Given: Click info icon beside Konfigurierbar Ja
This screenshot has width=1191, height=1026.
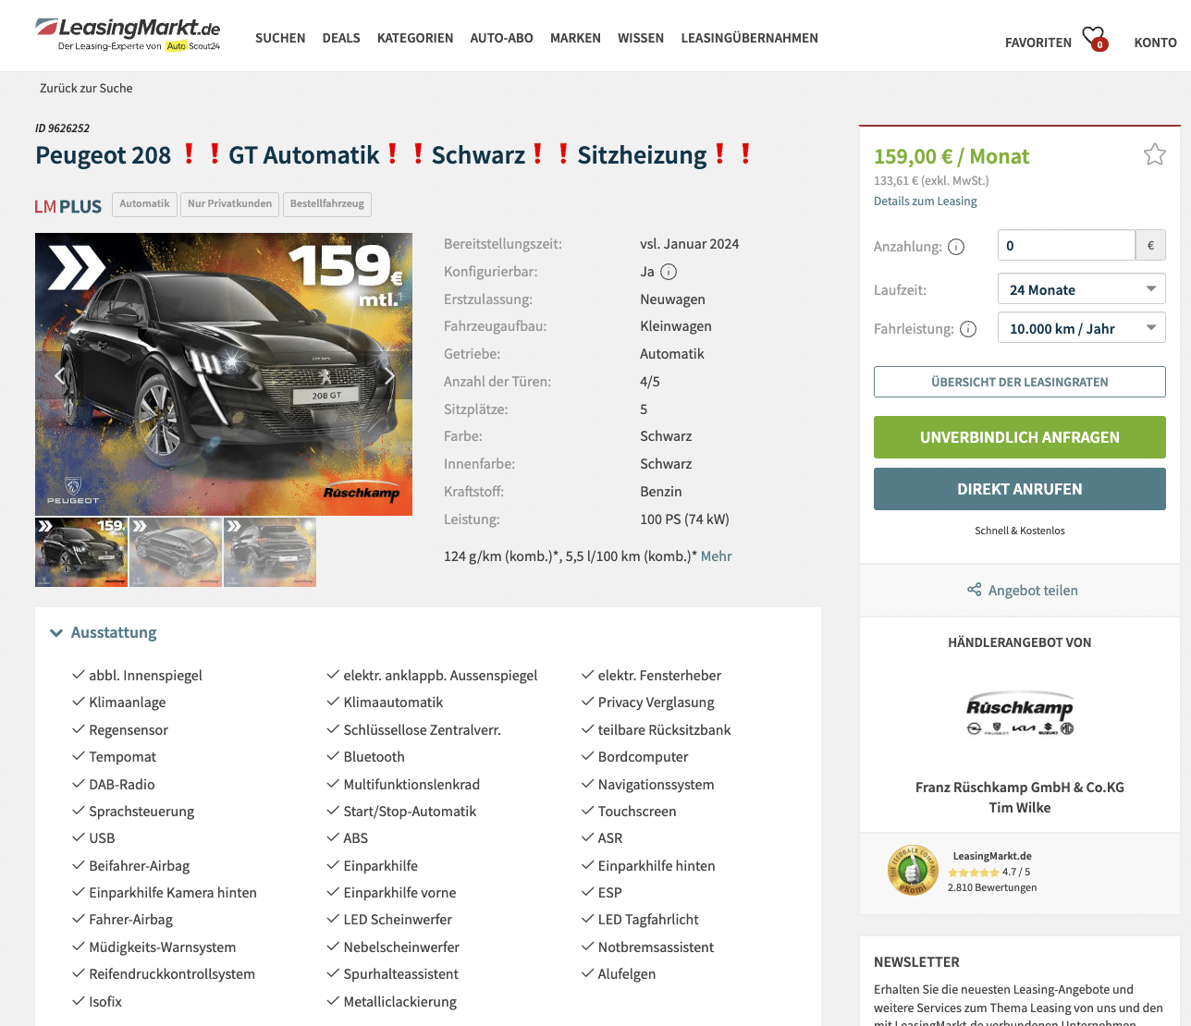Looking at the screenshot, I should [669, 272].
